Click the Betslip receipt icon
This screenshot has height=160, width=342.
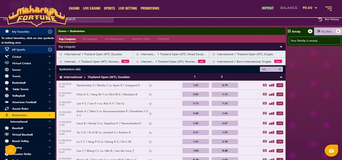[289, 31]
